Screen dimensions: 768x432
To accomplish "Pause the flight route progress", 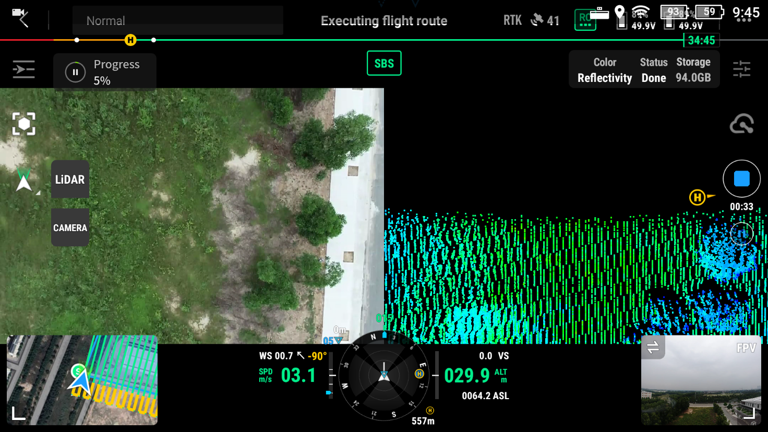I will [75, 72].
